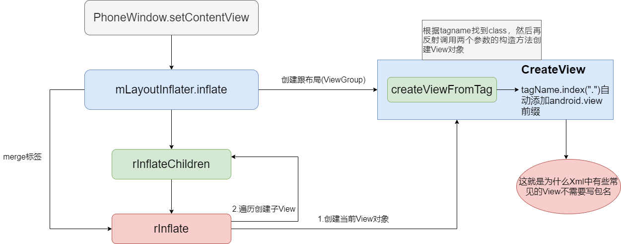Click the PhoneWindow.setContentView node
621x244 pixels.
point(171,18)
